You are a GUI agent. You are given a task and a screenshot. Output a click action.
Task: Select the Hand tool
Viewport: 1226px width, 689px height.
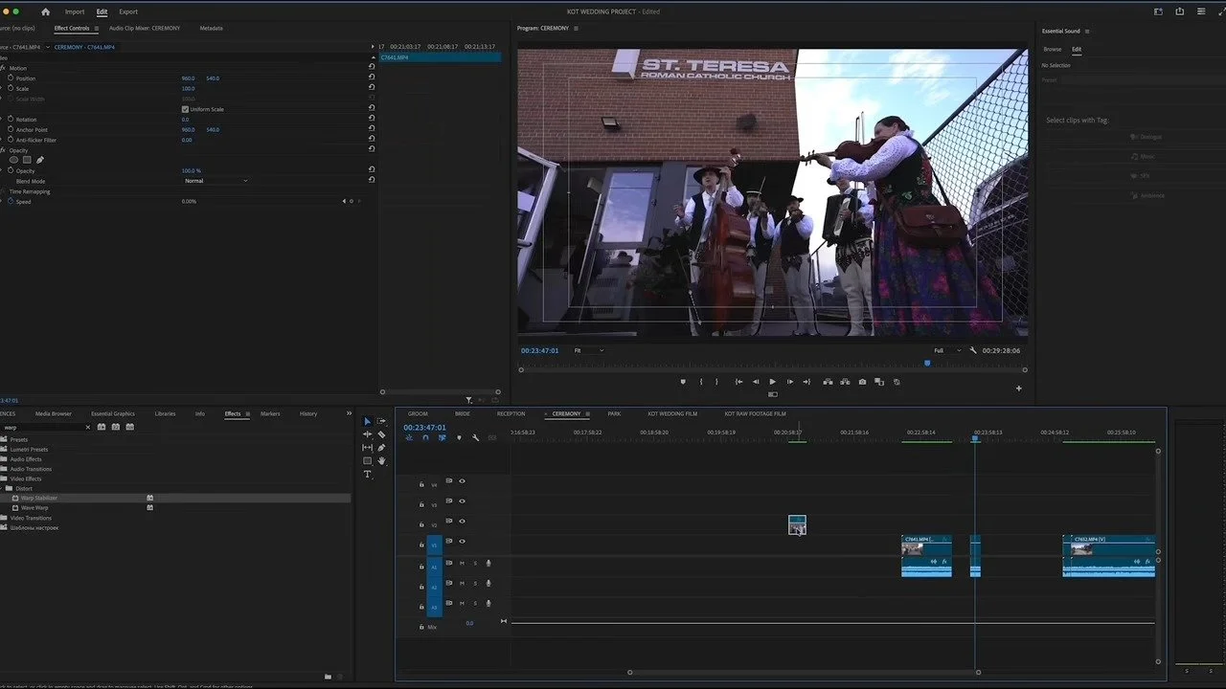coord(381,461)
